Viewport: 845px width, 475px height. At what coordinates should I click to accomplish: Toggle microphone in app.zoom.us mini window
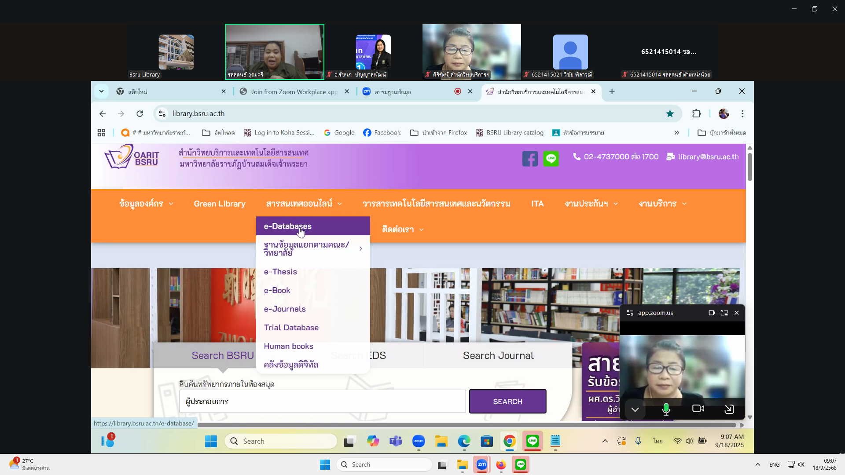(x=666, y=409)
